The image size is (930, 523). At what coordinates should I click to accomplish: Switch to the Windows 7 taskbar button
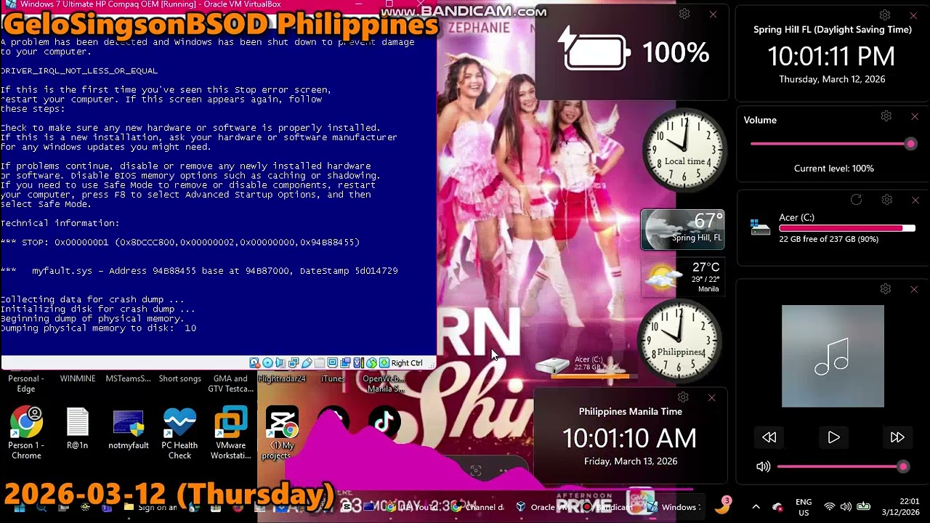pos(673,507)
